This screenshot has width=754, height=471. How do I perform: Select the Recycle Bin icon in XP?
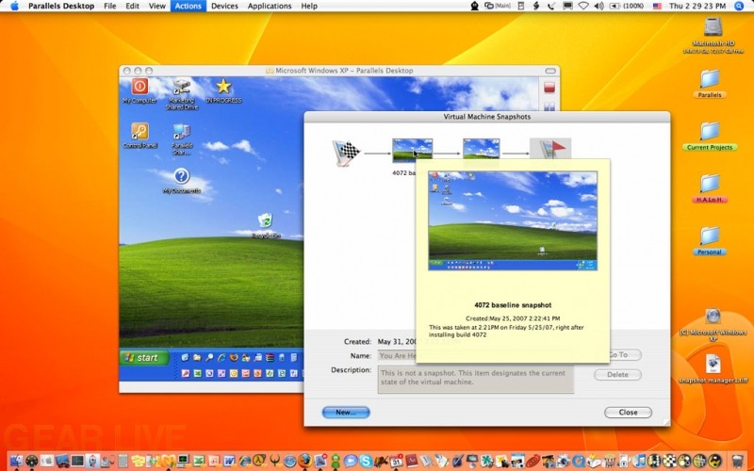tap(266, 225)
